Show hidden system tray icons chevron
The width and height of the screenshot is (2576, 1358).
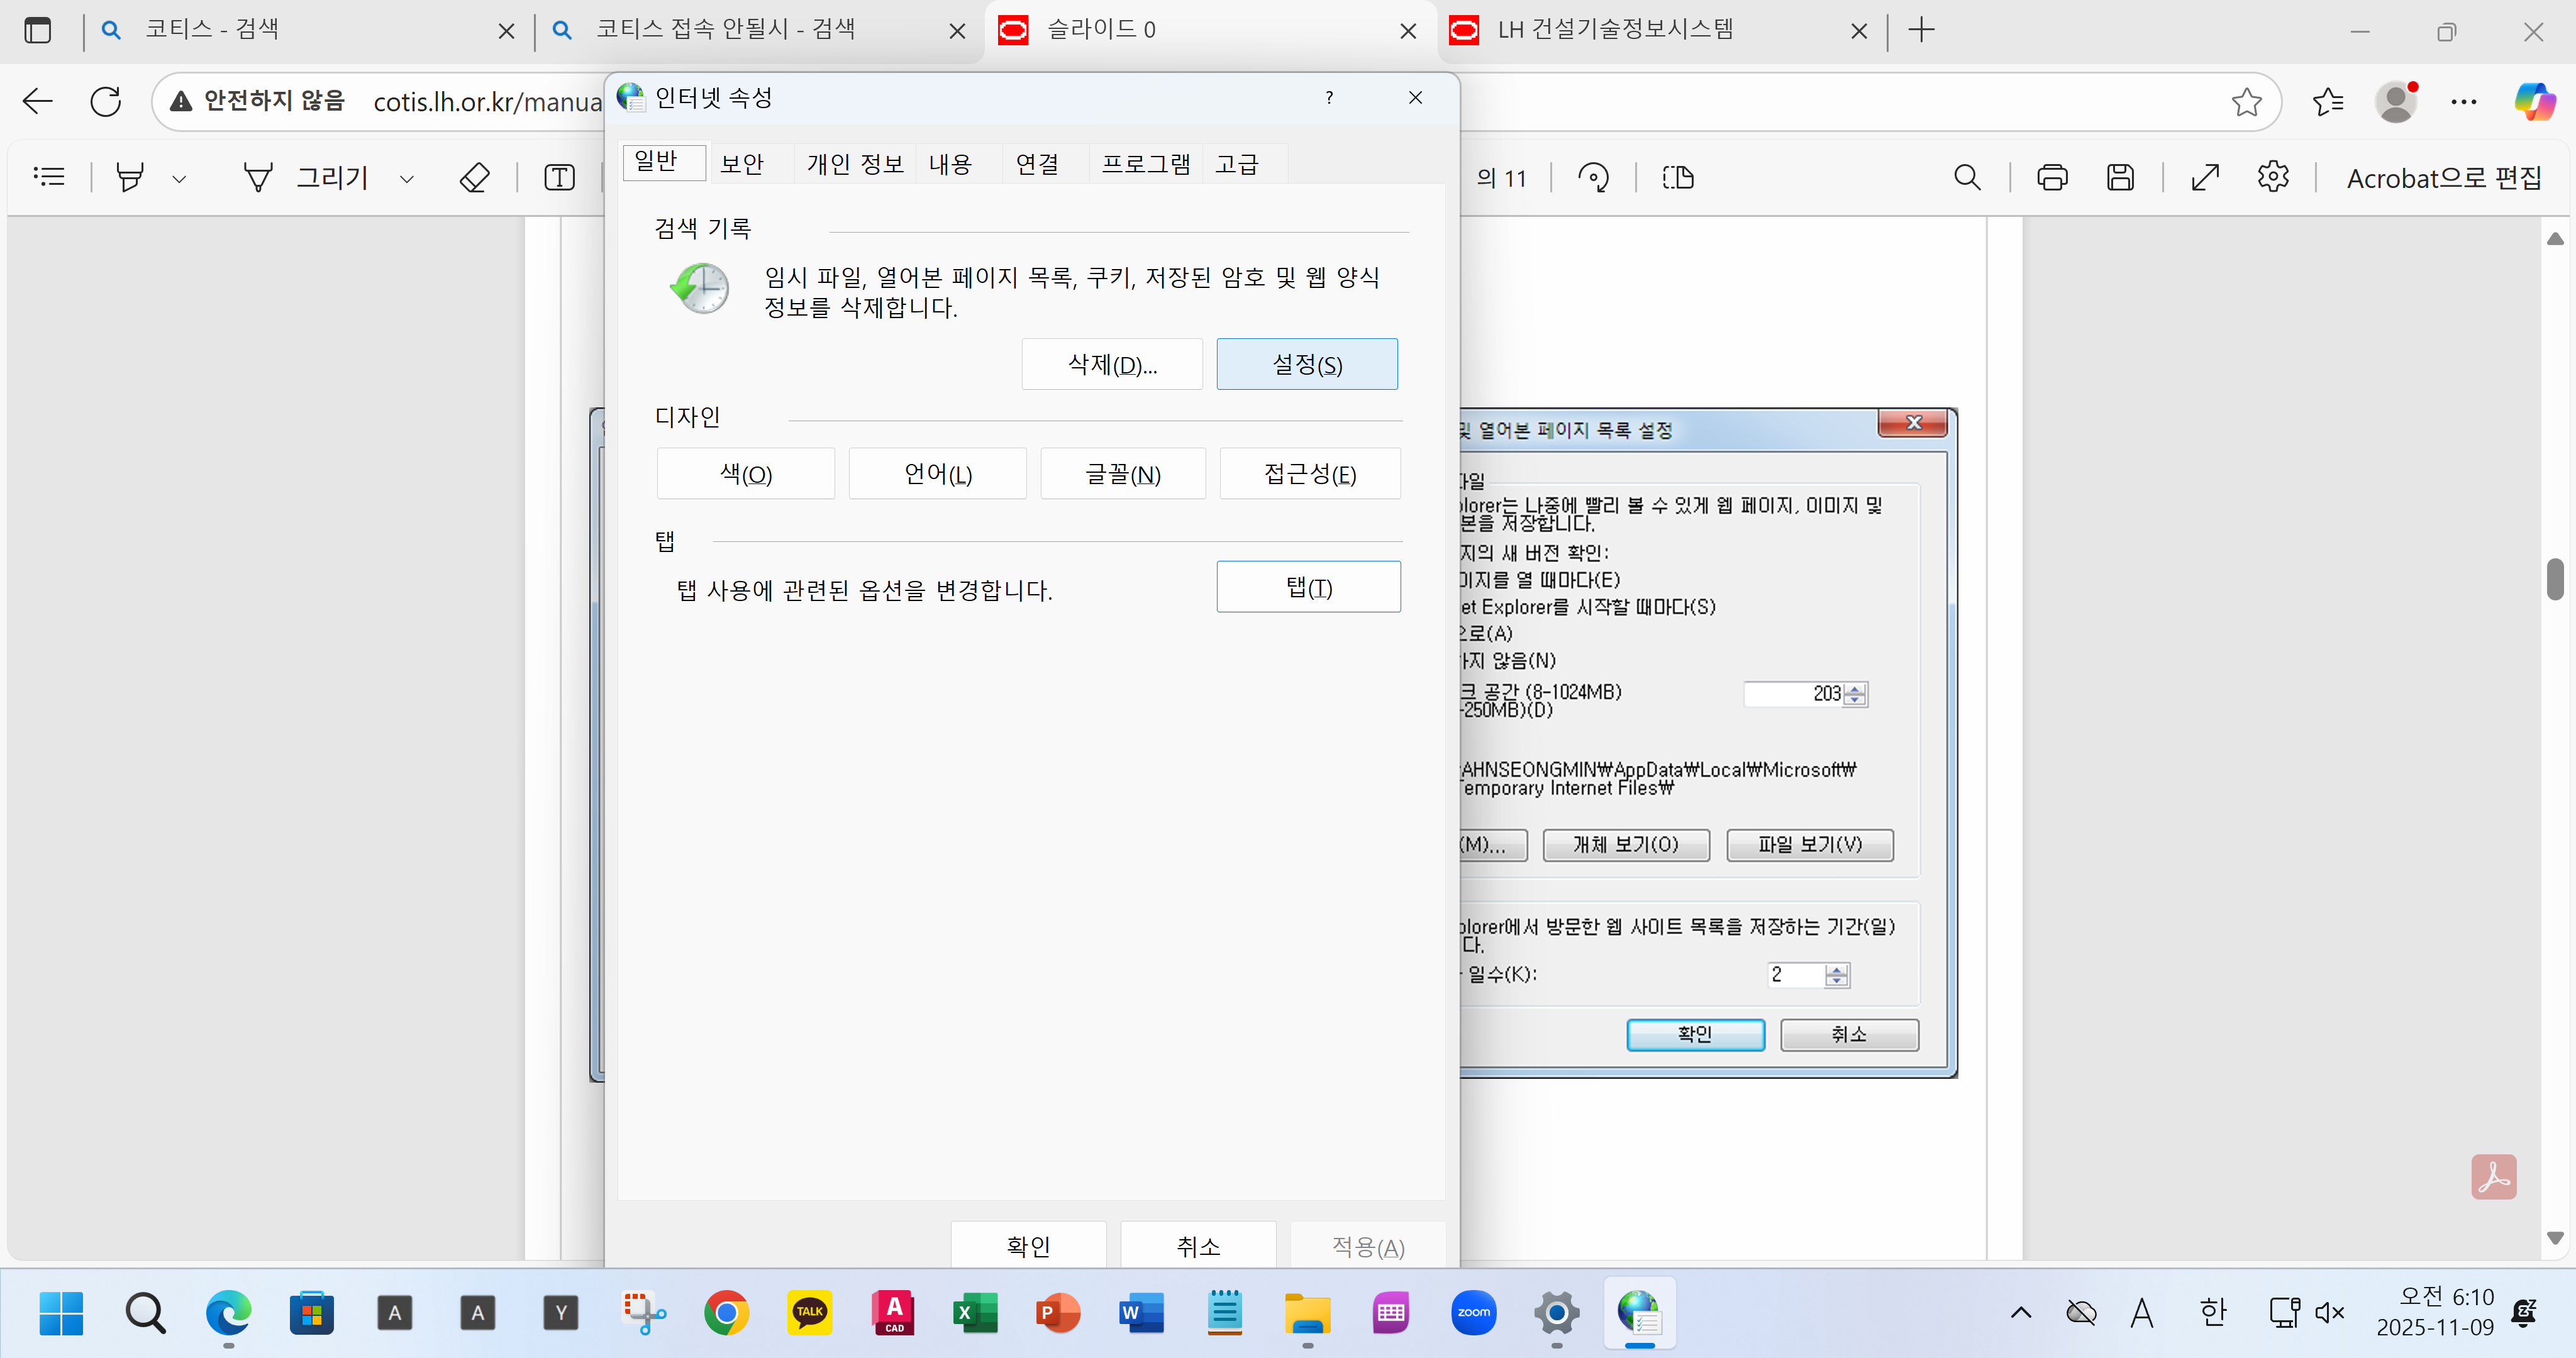pos(2021,1312)
